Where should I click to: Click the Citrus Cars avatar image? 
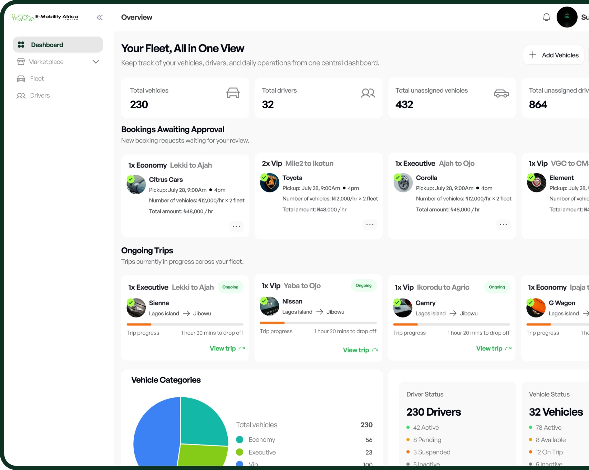(136, 185)
